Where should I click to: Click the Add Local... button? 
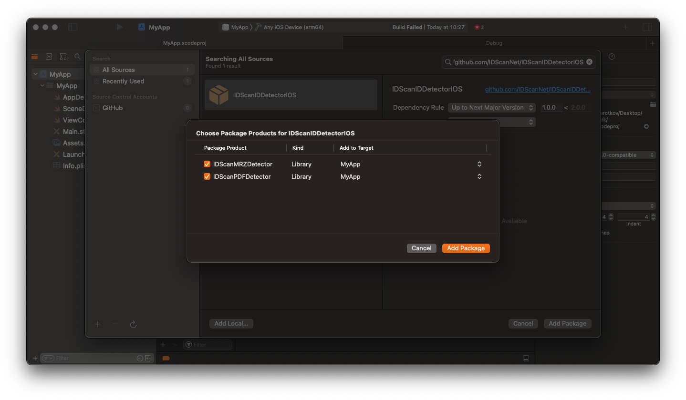[231, 324]
